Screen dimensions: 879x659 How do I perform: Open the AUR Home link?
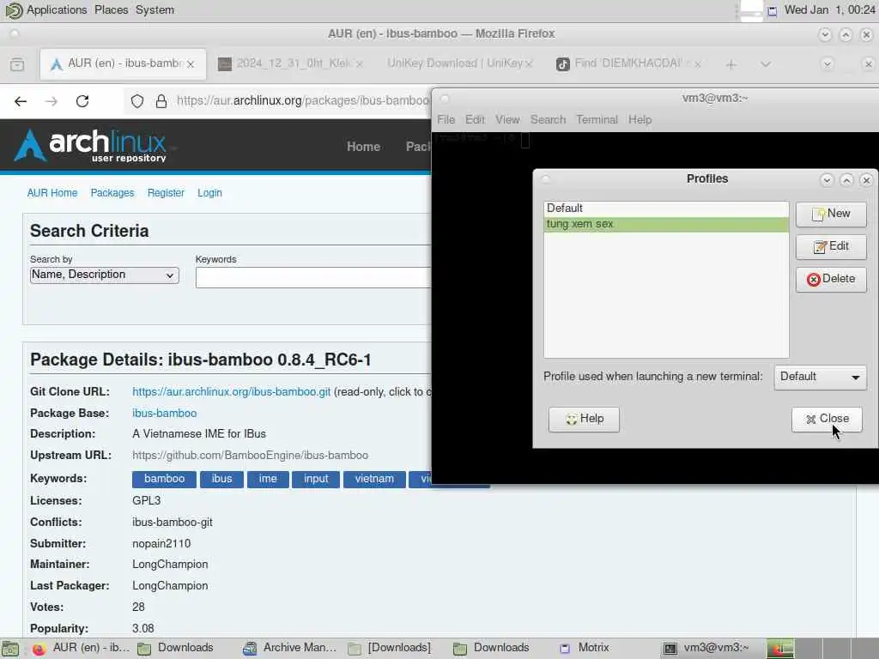pyautogui.click(x=52, y=193)
